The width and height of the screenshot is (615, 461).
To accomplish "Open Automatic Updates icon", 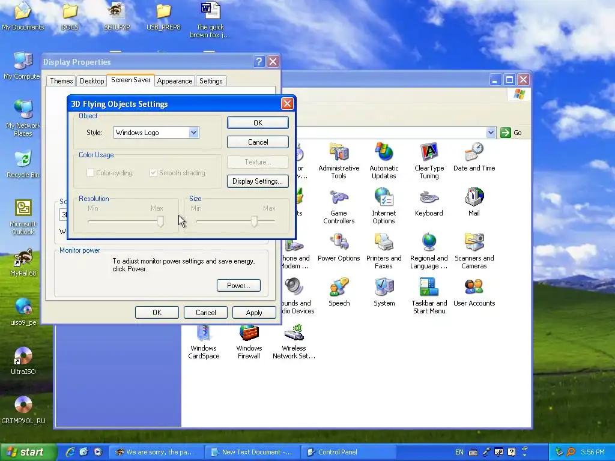I will (x=384, y=161).
